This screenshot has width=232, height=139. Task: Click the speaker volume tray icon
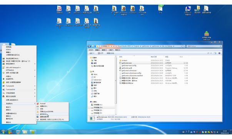pos(217,132)
